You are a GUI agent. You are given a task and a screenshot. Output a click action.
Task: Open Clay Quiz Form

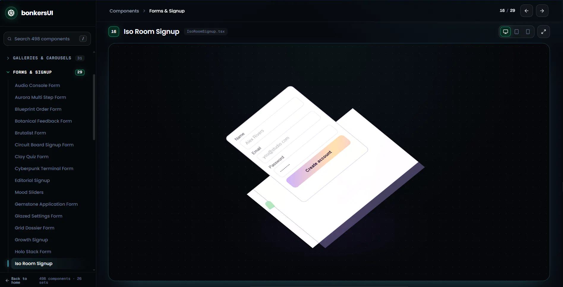click(31, 157)
